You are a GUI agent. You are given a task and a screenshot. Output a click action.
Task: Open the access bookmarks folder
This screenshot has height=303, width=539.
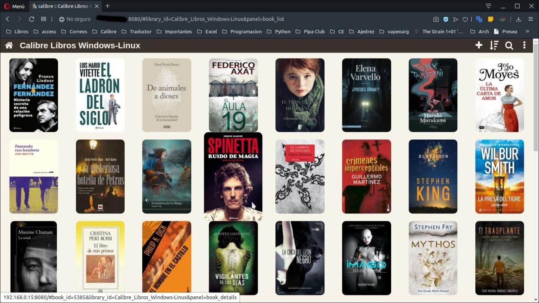coord(45,32)
